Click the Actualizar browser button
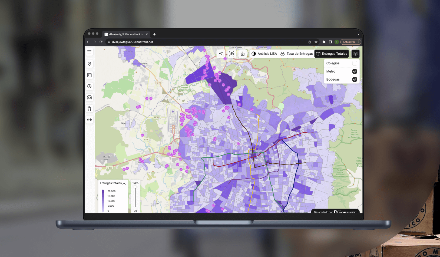This screenshot has height=257, width=440. 349,42
